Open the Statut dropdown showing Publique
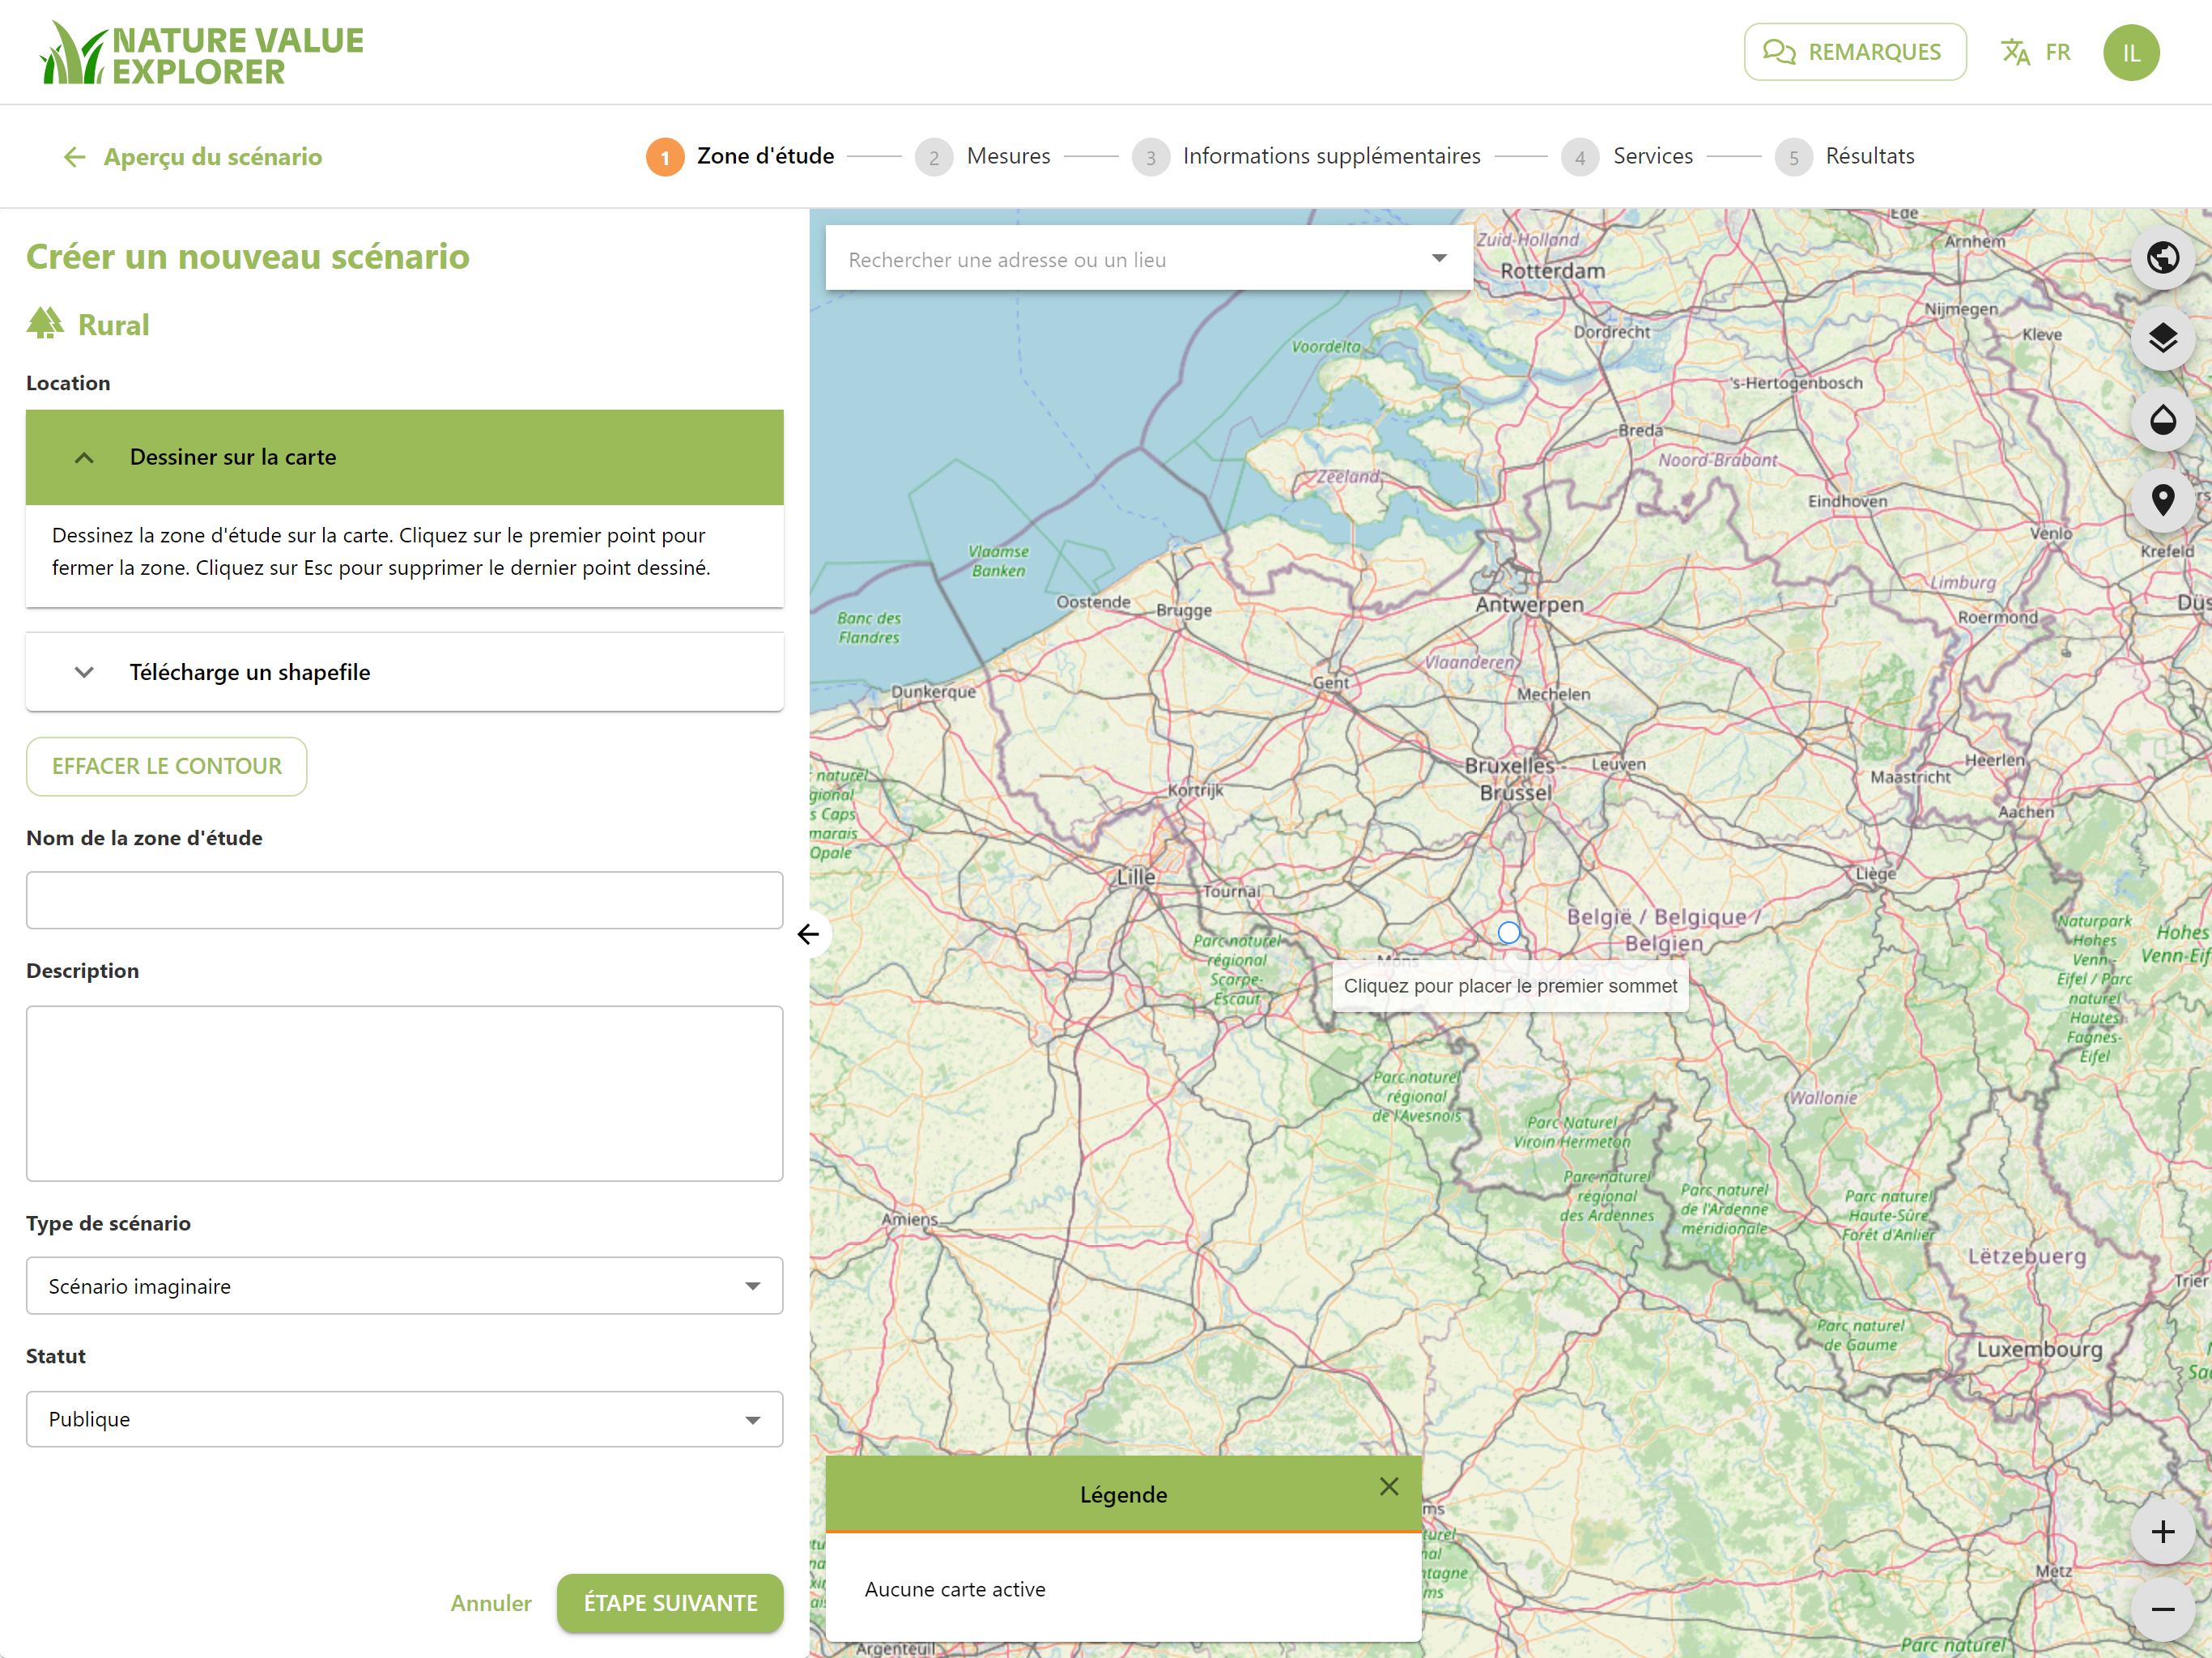The height and width of the screenshot is (1658, 2212). [x=404, y=1419]
